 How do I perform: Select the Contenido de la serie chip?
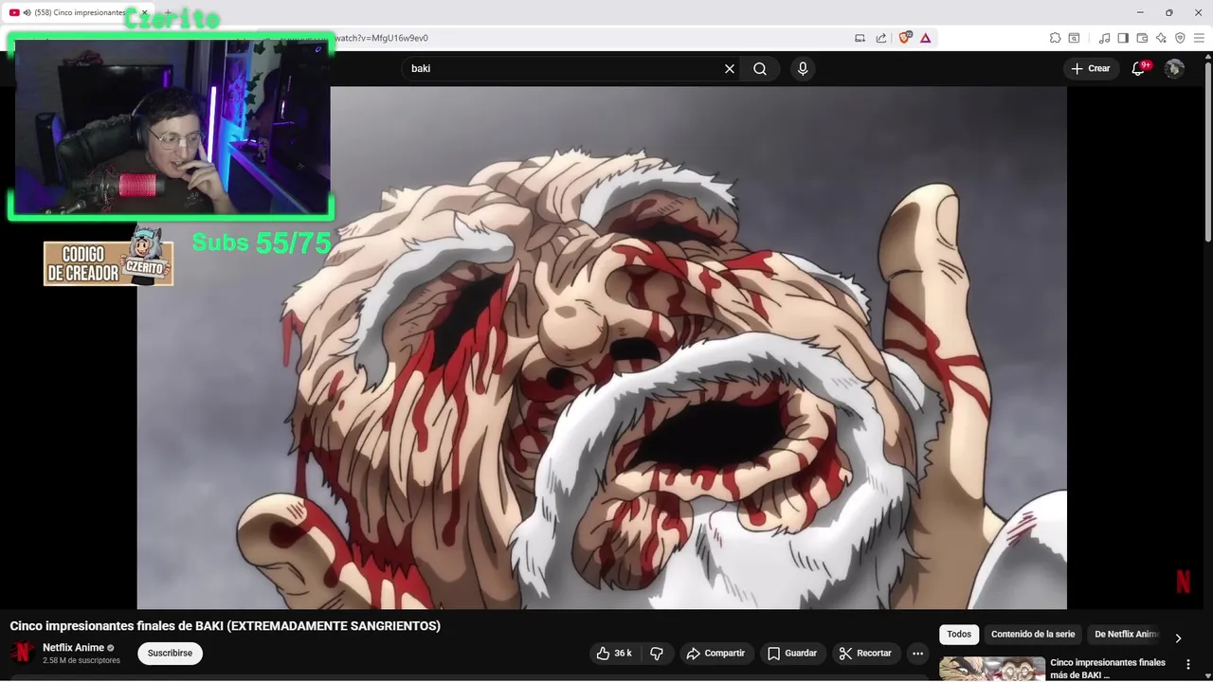coord(1033,635)
